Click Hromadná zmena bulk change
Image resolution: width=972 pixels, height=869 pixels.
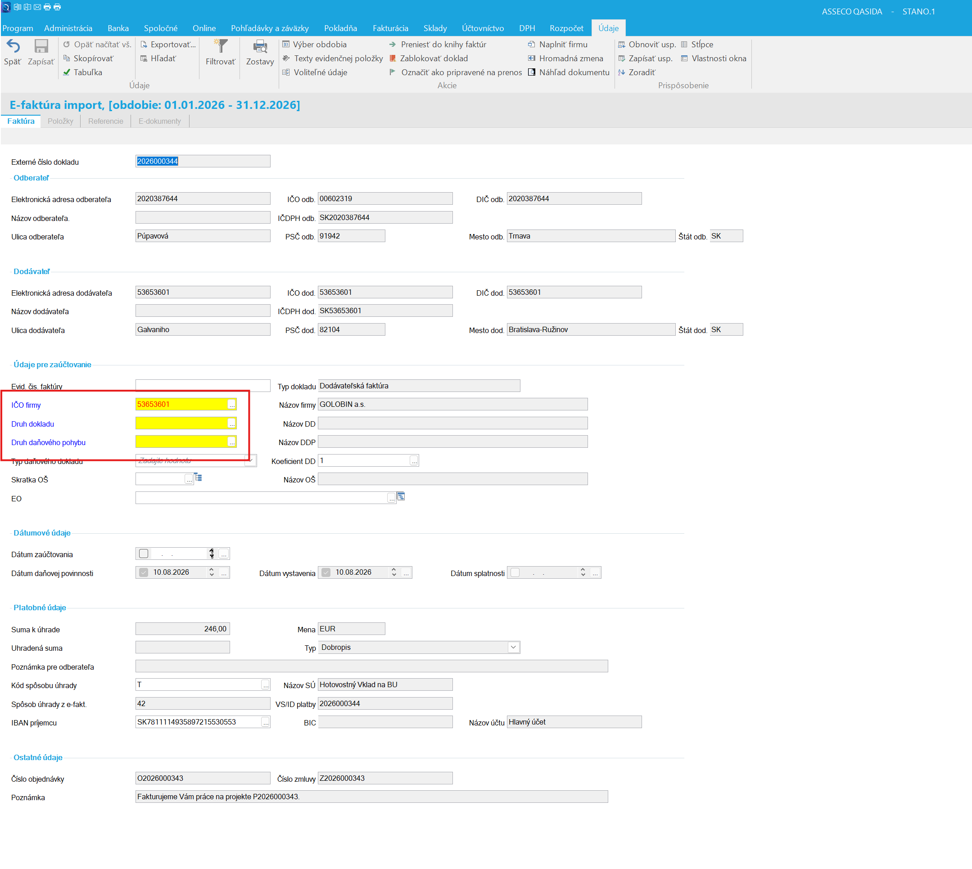565,58
